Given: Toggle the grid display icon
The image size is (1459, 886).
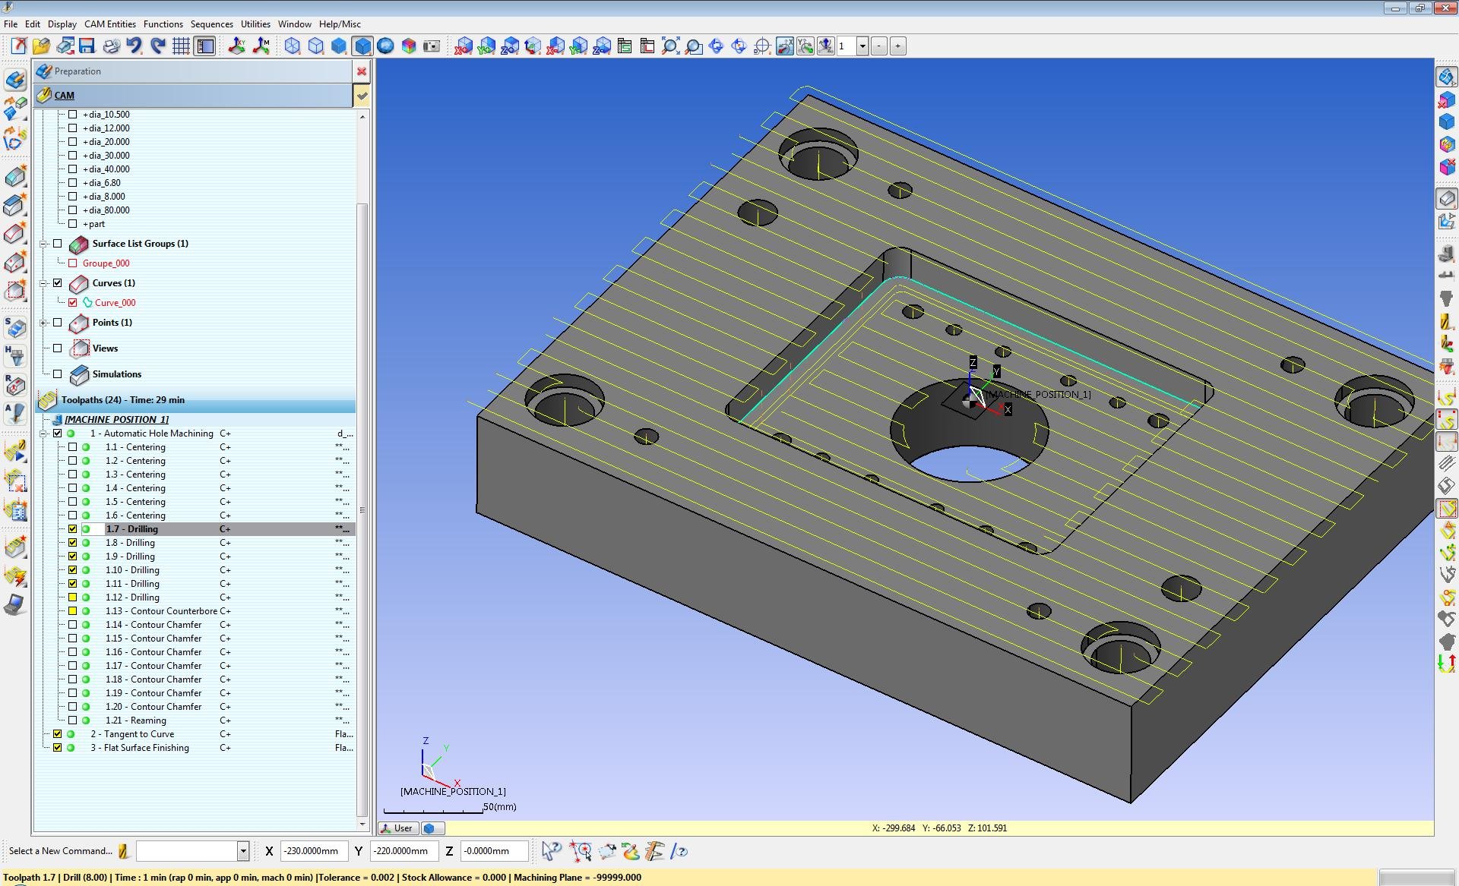Looking at the screenshot, I should pos(181,46).
